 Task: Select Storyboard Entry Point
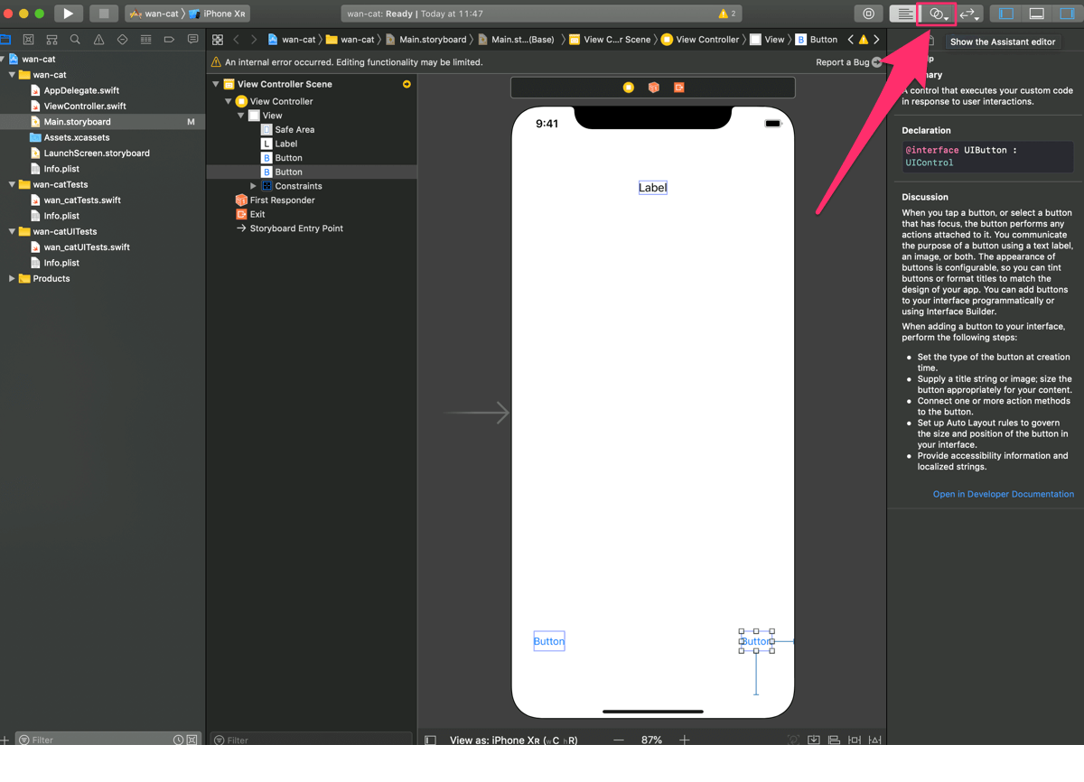coord(296,228)
